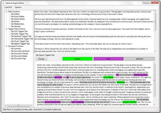Click the purple topic legend swatch
This screenshot has height=113, width=161.
pyautogui.click(x=108, y=58)
